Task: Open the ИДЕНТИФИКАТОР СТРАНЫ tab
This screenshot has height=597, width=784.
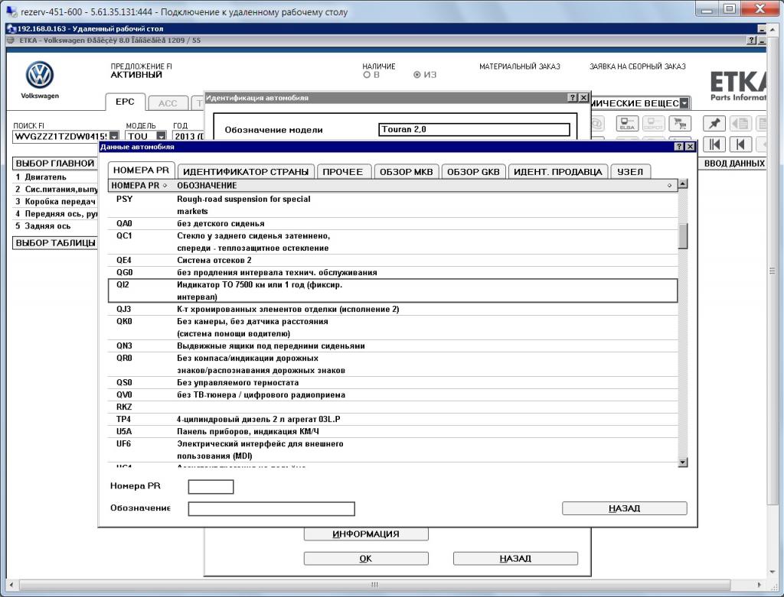Action: coord(246,172)
